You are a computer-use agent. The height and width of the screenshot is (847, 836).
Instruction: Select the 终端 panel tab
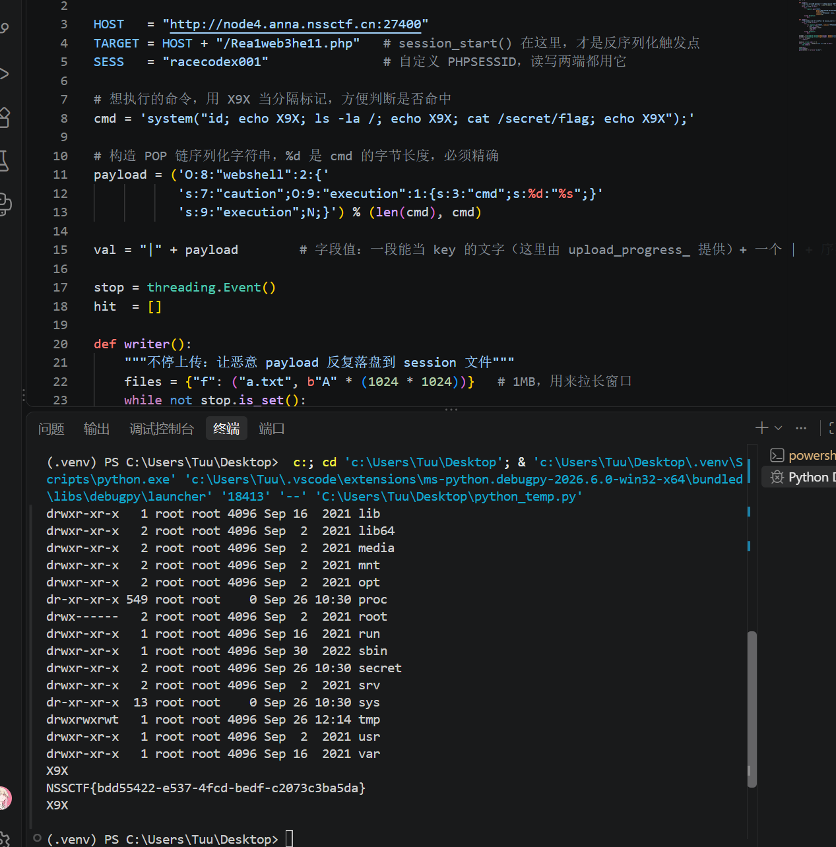click(226, 429)
